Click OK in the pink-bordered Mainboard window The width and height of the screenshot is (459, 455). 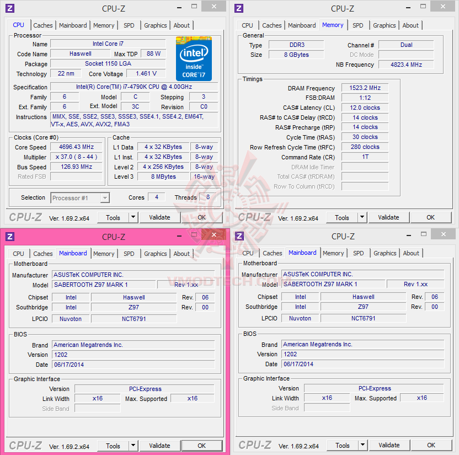click(x=202, y=446)
